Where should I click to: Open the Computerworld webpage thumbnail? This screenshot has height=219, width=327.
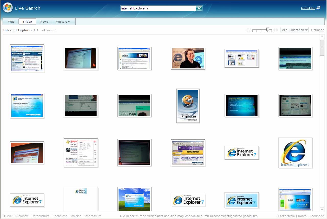pos(188,153)
